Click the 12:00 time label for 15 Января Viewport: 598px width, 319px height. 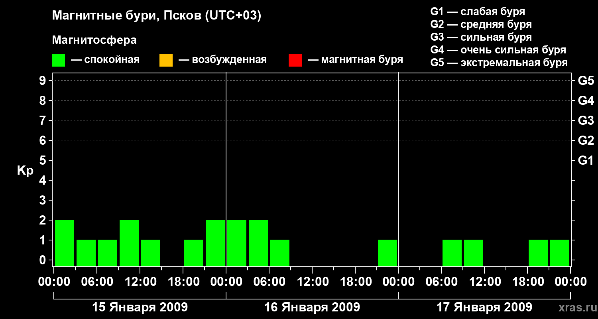140,282
